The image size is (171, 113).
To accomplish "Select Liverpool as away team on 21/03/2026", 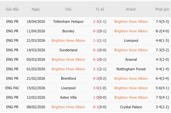I will 131,41.
